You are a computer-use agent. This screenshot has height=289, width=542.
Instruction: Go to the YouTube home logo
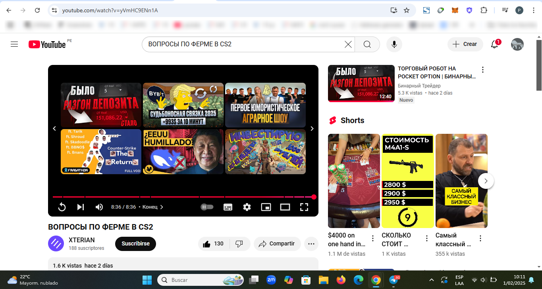pyautogui.click(x=47, y=44)
